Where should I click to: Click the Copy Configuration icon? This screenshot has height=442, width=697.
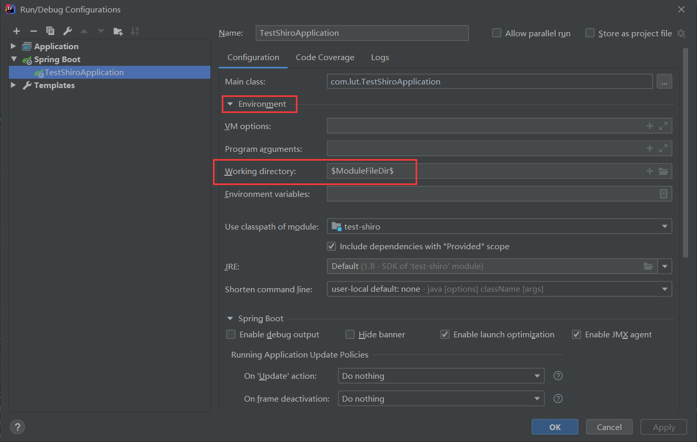(50, 32)
